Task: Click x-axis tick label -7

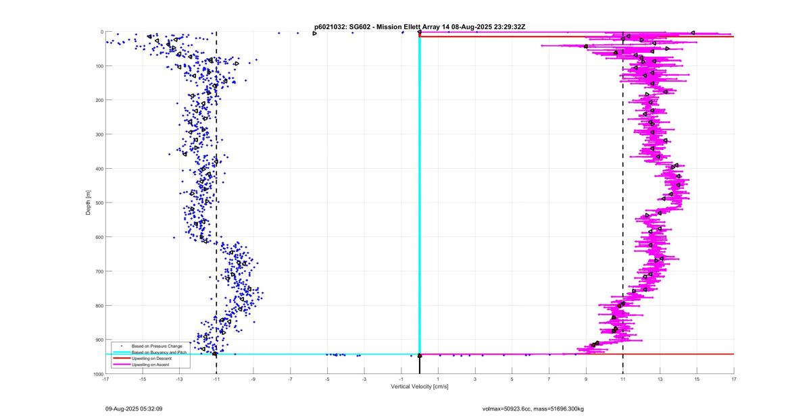Action: [291, 379]
